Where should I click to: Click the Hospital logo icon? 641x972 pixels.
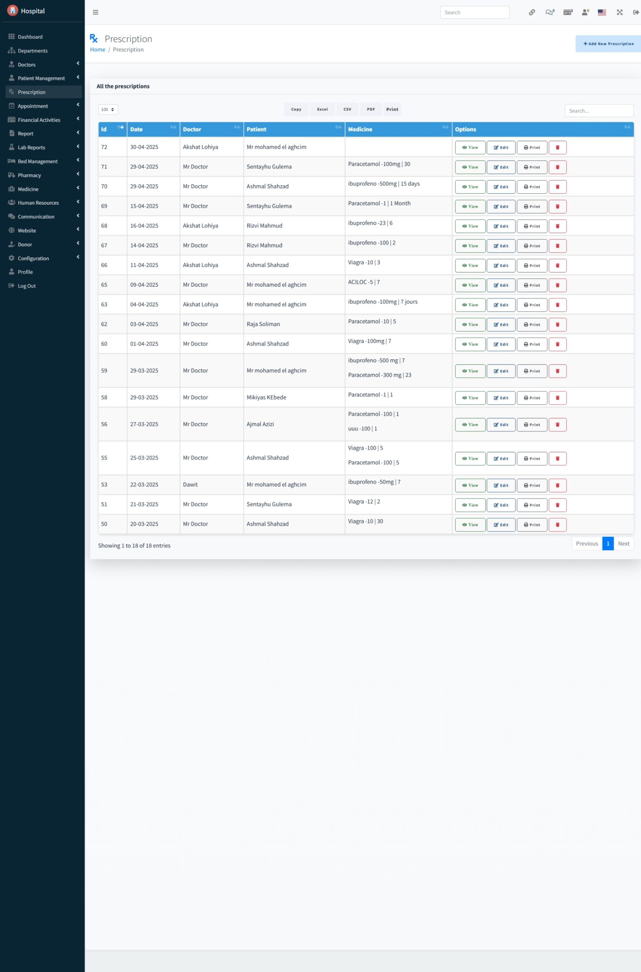tap(13, 10)
